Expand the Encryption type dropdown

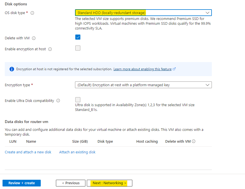tap(143, 85)
